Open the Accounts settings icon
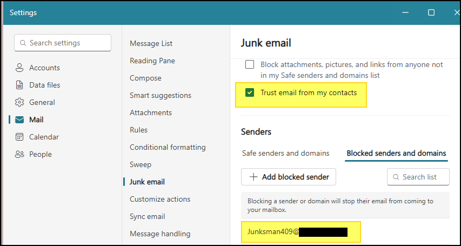This screenshot has width=461, height=246. click(x=19, y=68)
